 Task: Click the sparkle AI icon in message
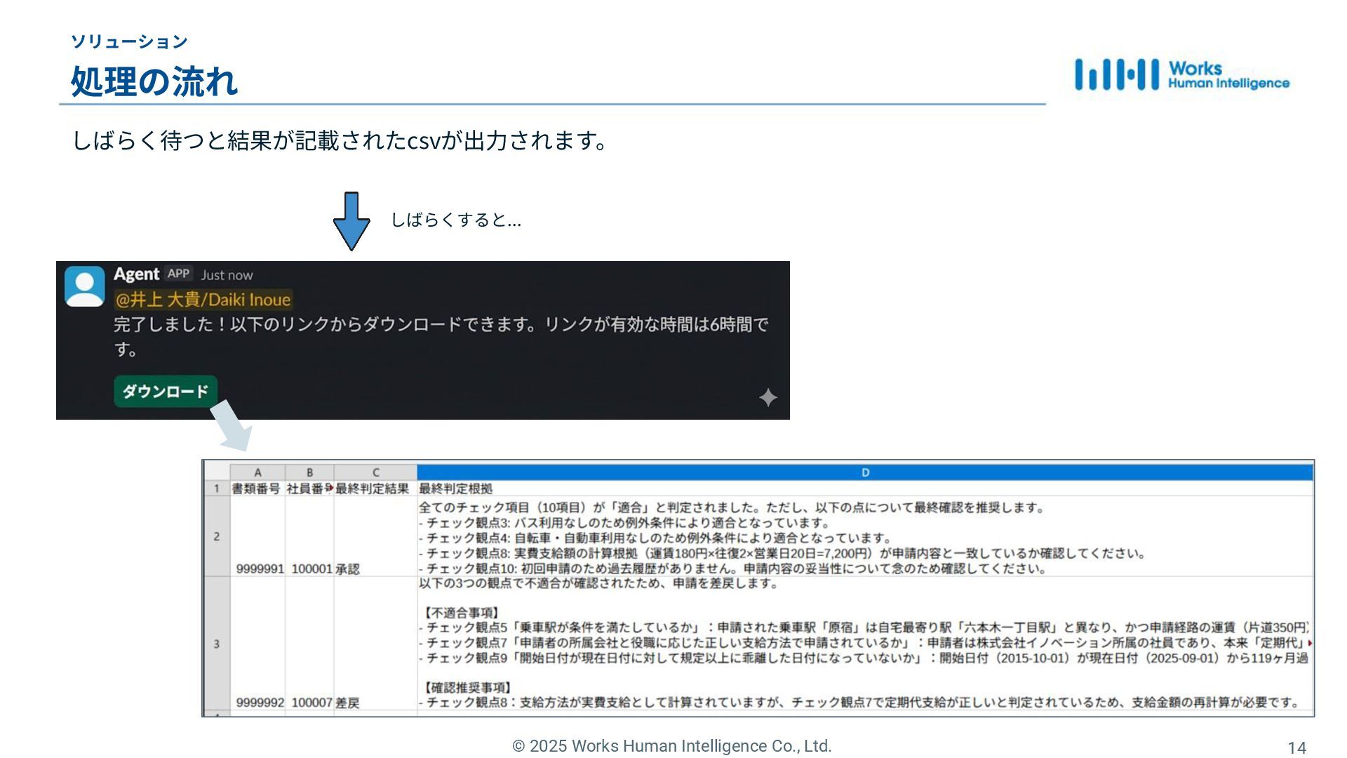pos(768,397)
